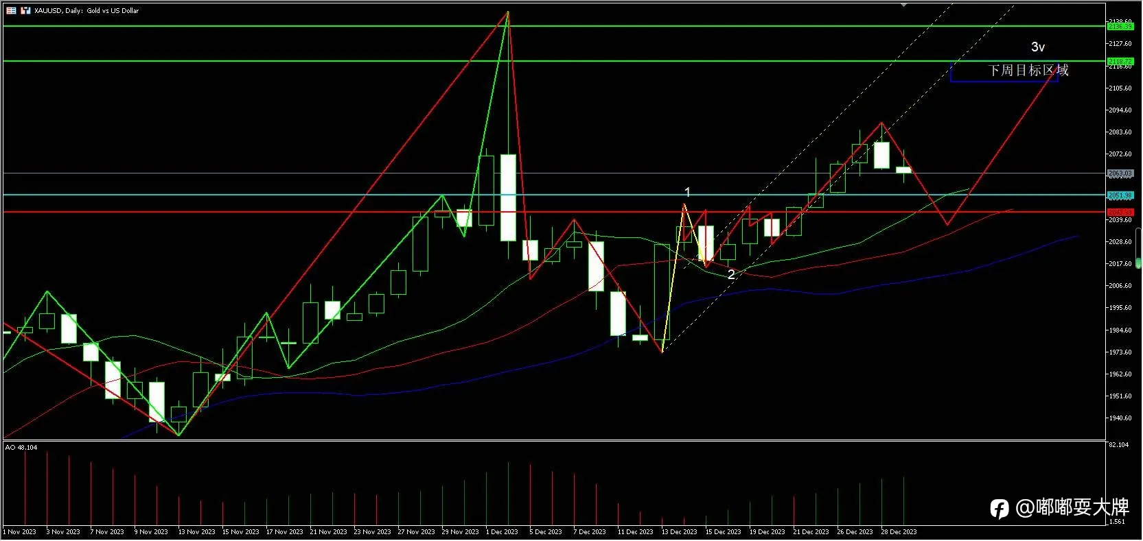Screen dimensions: 1143x541
Task: Click the 11 Dec 2023 date label
Action: pyautogui.click(x=635, y=532)
